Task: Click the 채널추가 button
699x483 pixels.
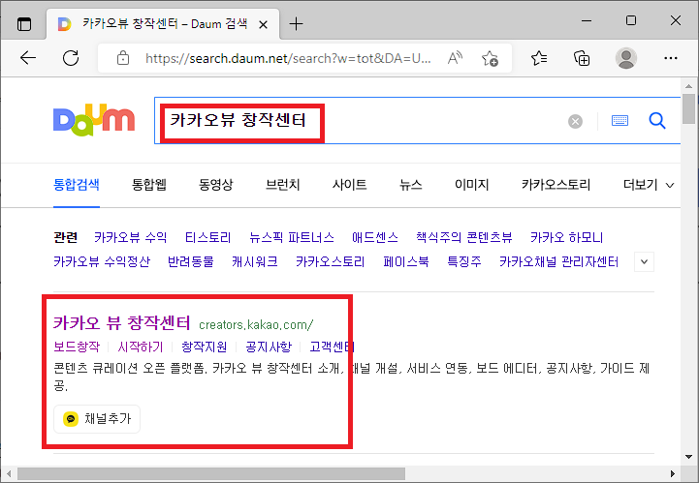Action: 97,419
